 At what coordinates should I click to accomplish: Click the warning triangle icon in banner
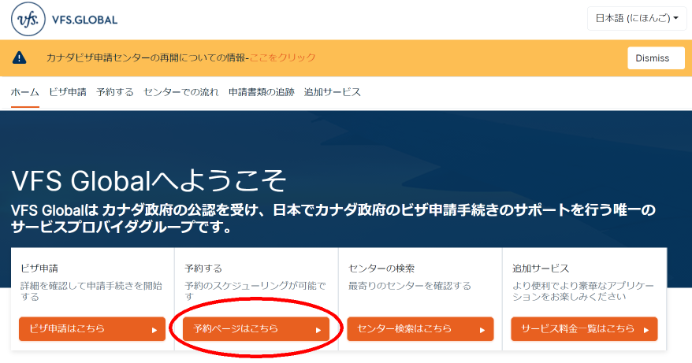[19, 57]
